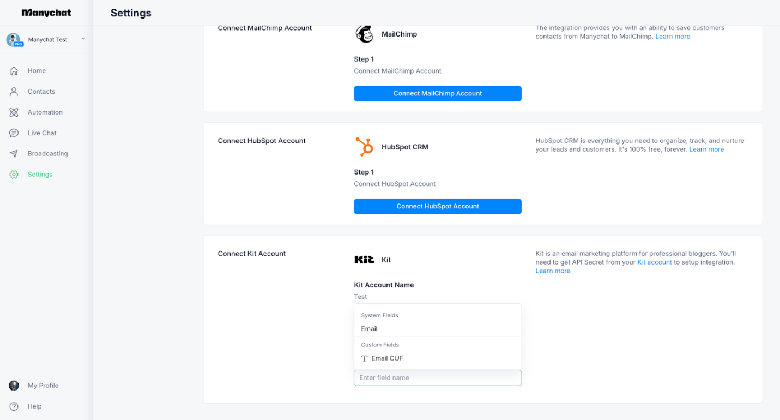Expand the Manychat Test account dropdown
Screen dimensions: 780x420
click(x=83, y=39)
